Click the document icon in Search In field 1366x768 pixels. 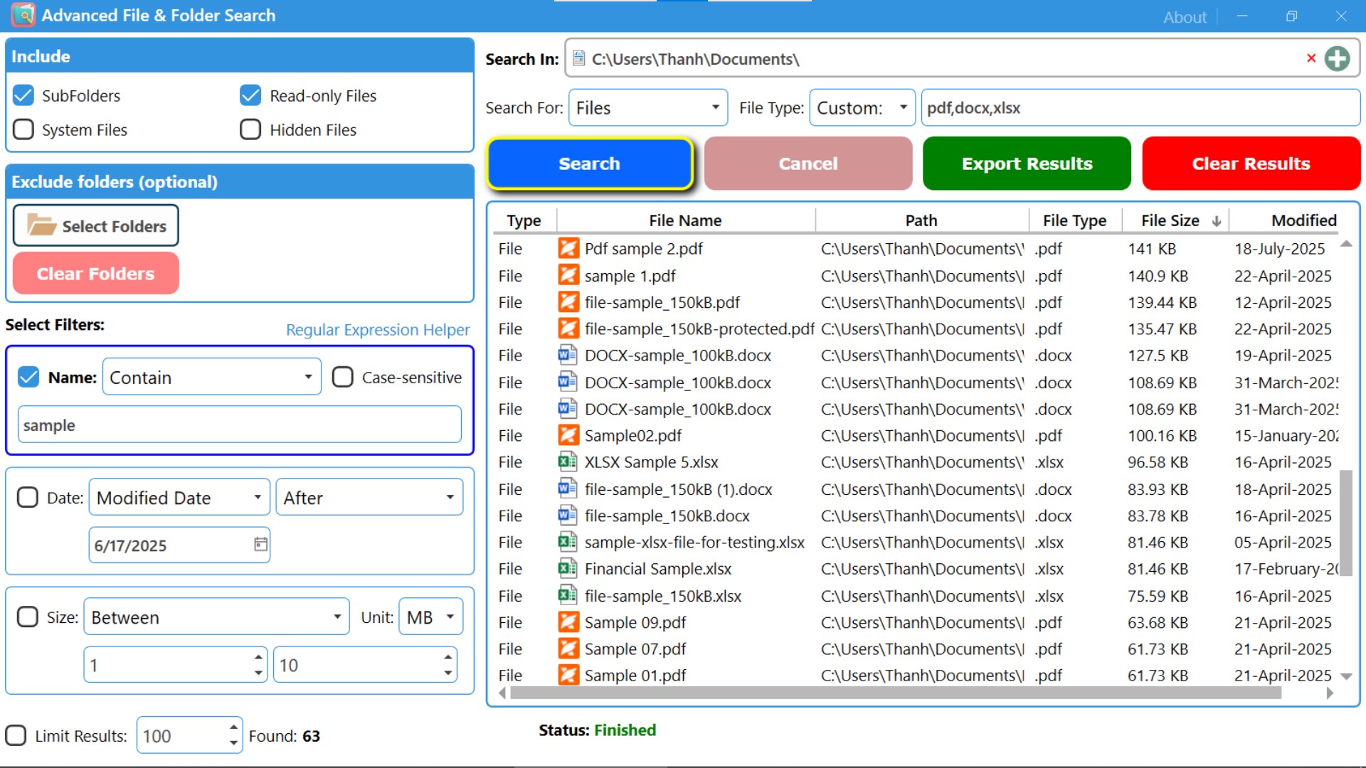tap(579, 58)
